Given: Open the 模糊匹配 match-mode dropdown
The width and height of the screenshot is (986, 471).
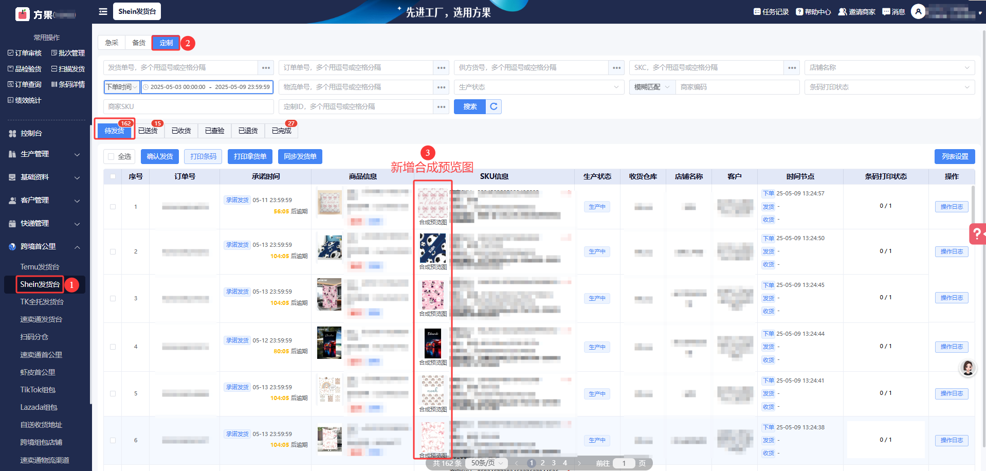Looking at the screenshot, I should [652, 87].
